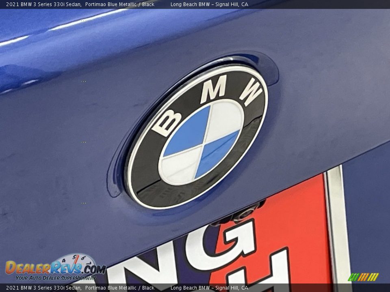Click top "Portimao Blue Metallic / Black" text
This screenshot has height=292, width=390.
[120, 4]
